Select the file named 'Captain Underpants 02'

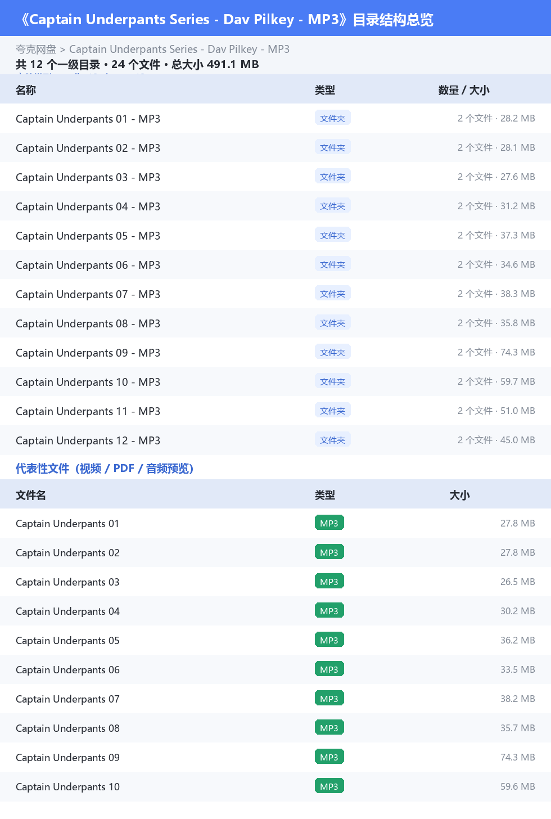(67, 553)
